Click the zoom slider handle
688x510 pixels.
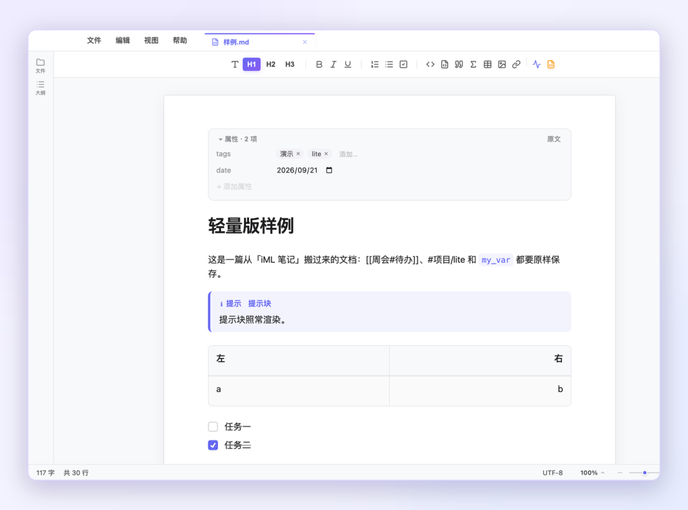645,472
